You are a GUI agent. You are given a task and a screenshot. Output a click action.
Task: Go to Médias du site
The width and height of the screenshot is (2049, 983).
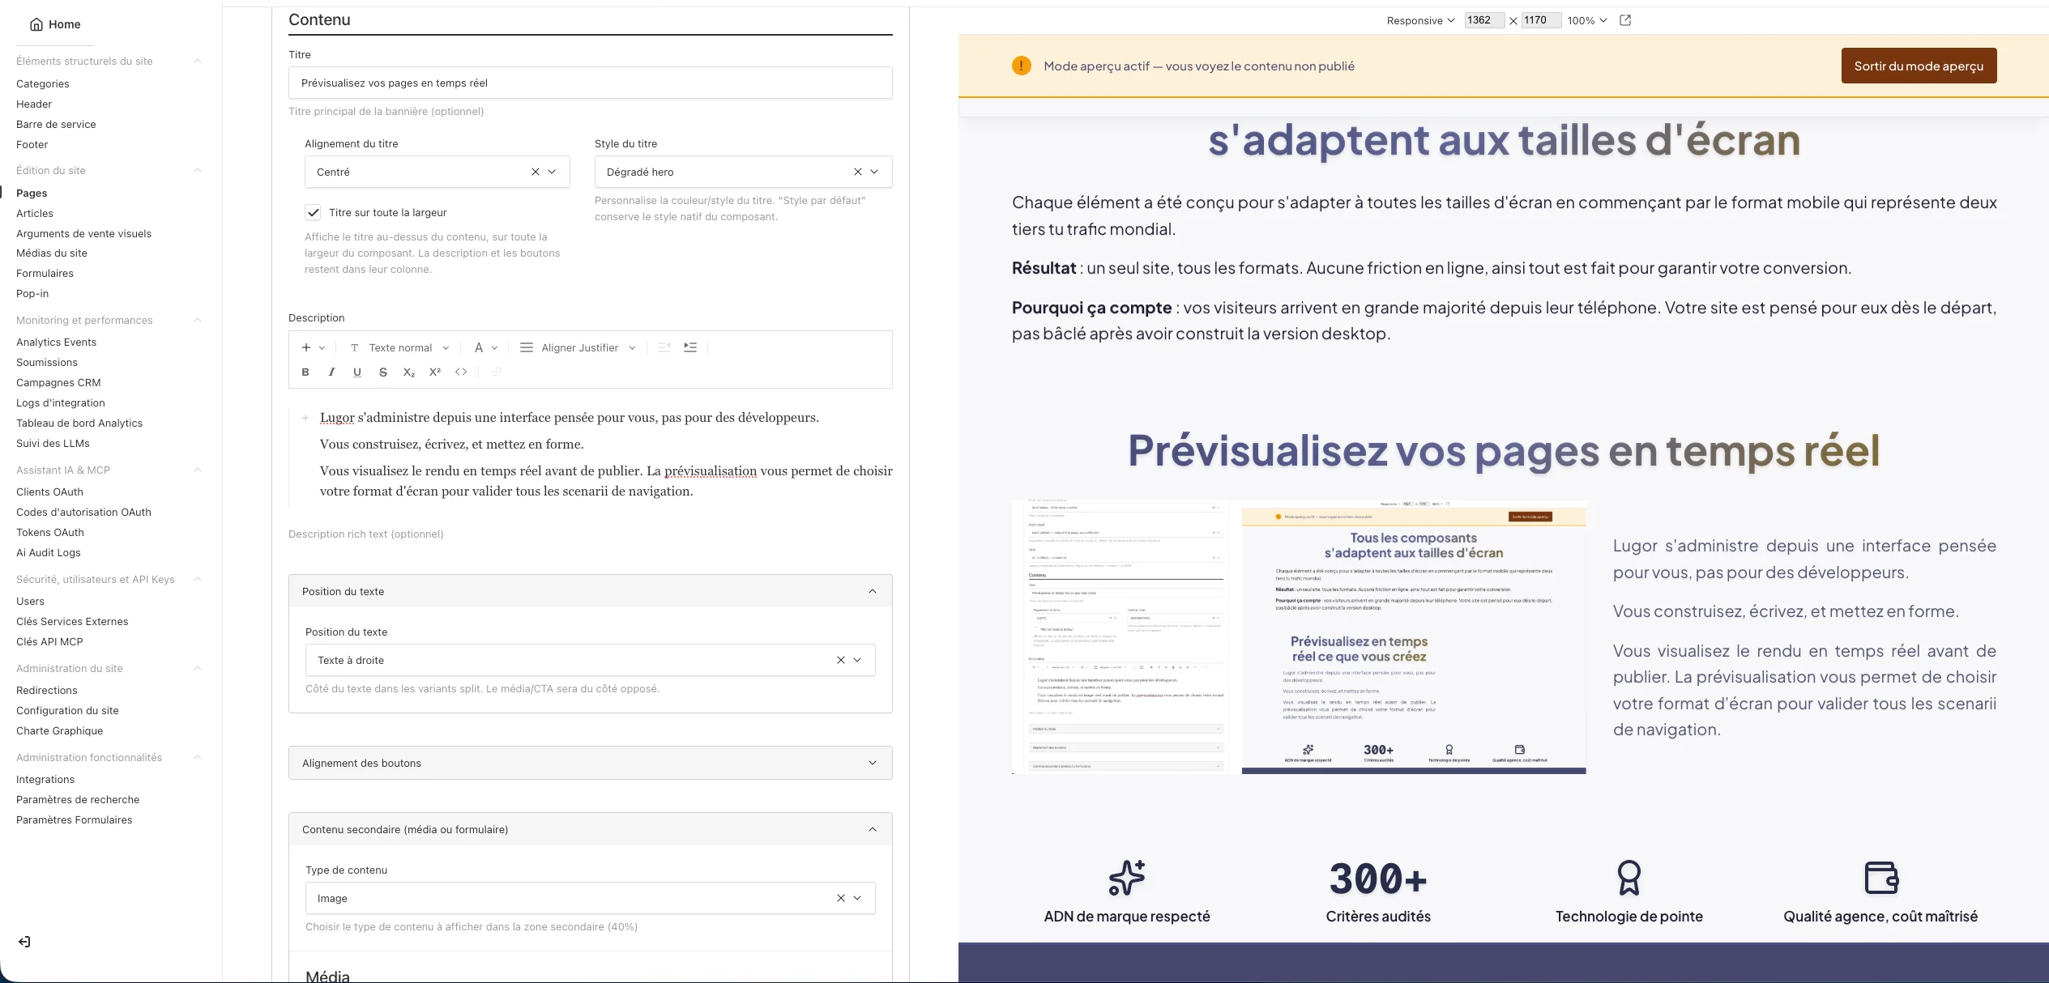coord(52,253)
